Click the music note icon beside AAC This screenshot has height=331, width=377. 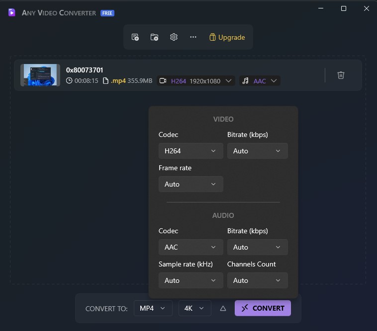click(245, 81)
